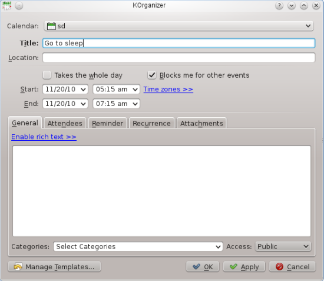Click into the Location input field
Image resolution: width=324 pixels, height=281 pixels.
(x=178, y=58)
